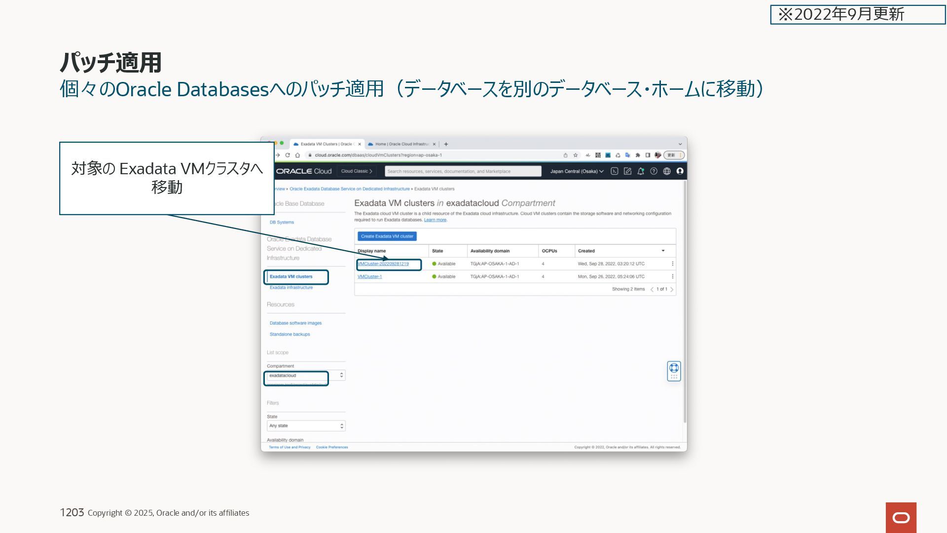Open the user profile avatar menu
Image resolution: width=947 pixels, height=533 pixels.
pyautogui.click(x=680, y=171)
